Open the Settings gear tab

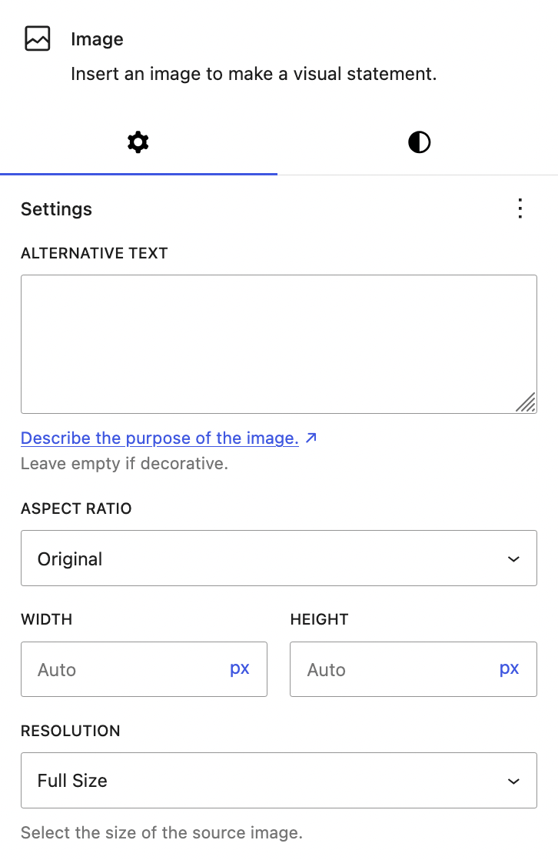pyautogui.click(x=138, y=142)
